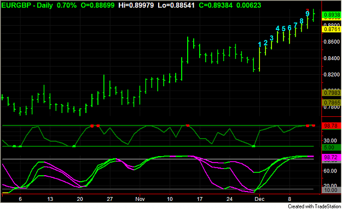Click the Hi=0.89979 high price readout

(x=136, y=5)
